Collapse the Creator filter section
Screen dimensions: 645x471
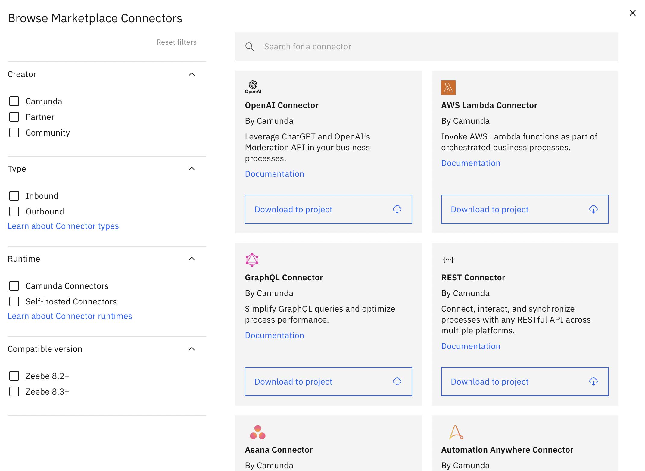coord(192,74)
